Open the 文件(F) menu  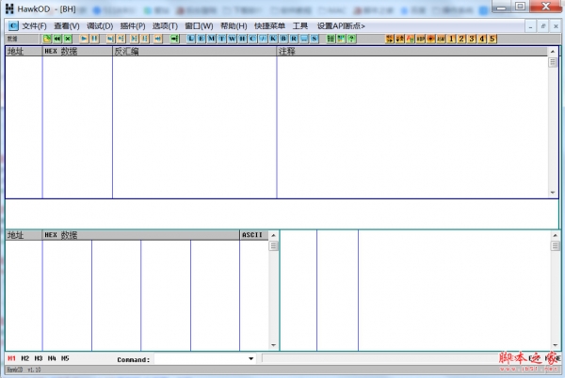(x=34, y=25)
